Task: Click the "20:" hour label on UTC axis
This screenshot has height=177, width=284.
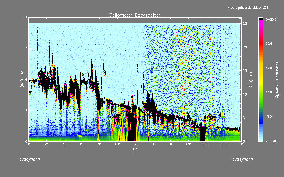Action: coord(206,144)
